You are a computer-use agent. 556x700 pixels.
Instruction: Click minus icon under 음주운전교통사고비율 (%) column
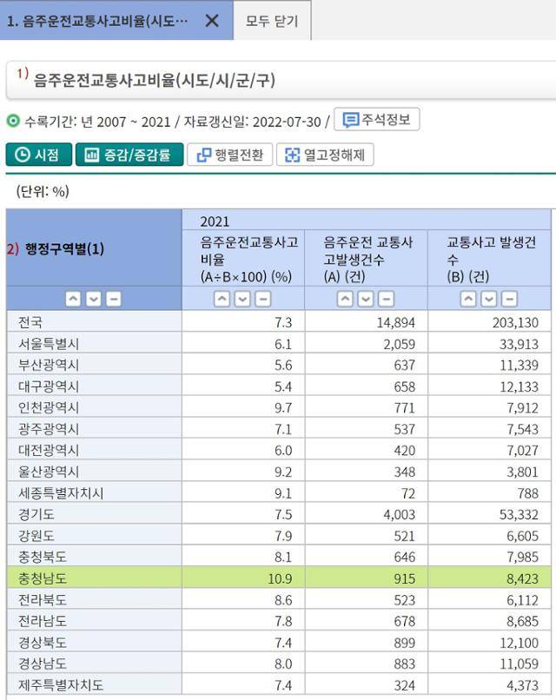coord(263,299)
